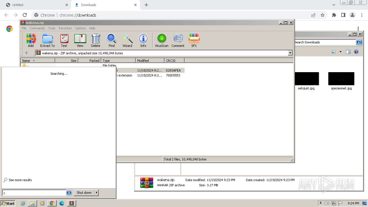368x207 pixels.
Task: Change Explorer view with the view icon
Action: click(x=333, y=52)
